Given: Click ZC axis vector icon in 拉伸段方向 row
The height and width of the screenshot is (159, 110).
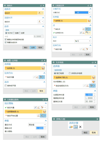Looking at the screenshot, I should coord(87,33).
